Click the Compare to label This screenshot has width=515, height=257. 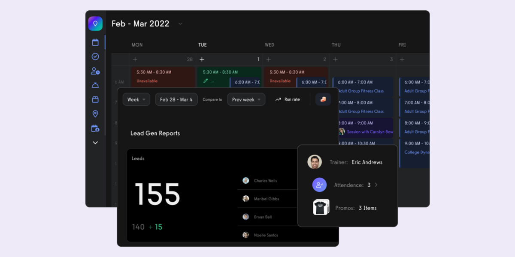point(212,99)
